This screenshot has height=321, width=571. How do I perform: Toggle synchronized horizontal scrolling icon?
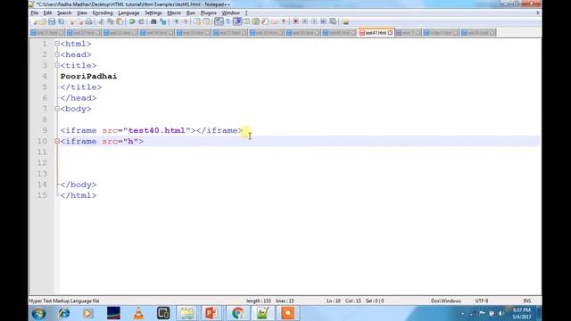(206, 21)
